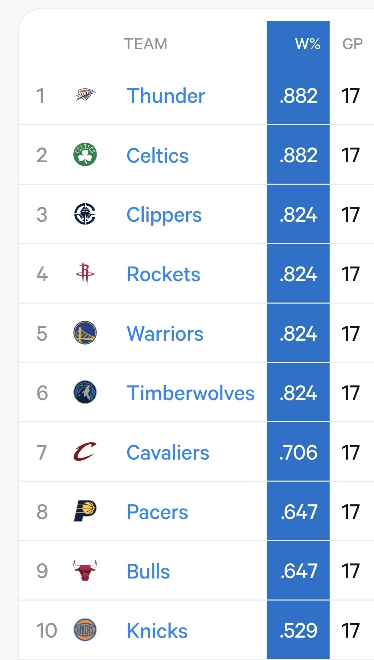This screenshot has height=660, width=374.
Task: Sort by the GP column header
Action: pos(352,44)
